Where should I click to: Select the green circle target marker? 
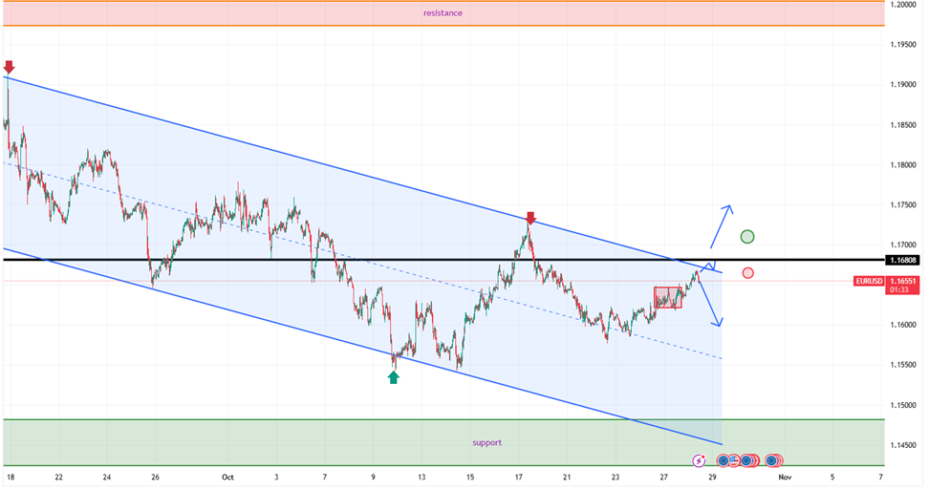click(x=747, y=236)
